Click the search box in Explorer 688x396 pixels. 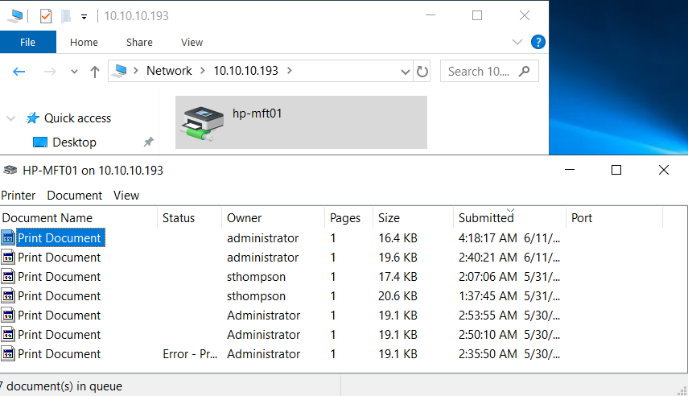point(489,71)
